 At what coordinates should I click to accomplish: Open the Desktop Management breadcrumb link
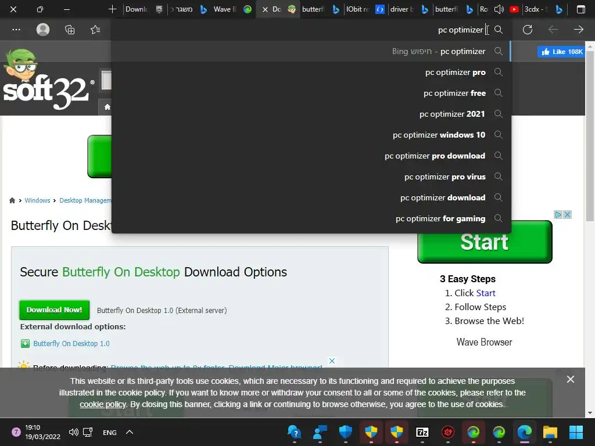[85, 200]
